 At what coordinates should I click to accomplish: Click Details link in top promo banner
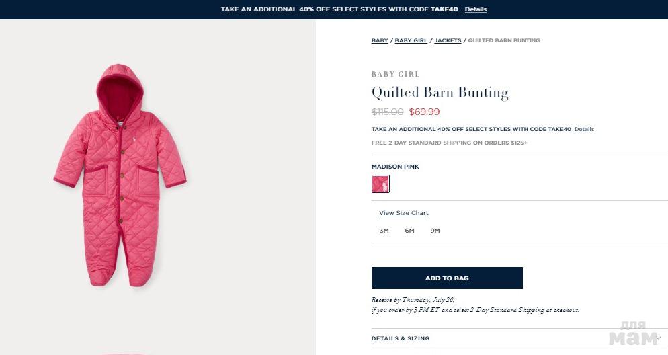[475, 9]
